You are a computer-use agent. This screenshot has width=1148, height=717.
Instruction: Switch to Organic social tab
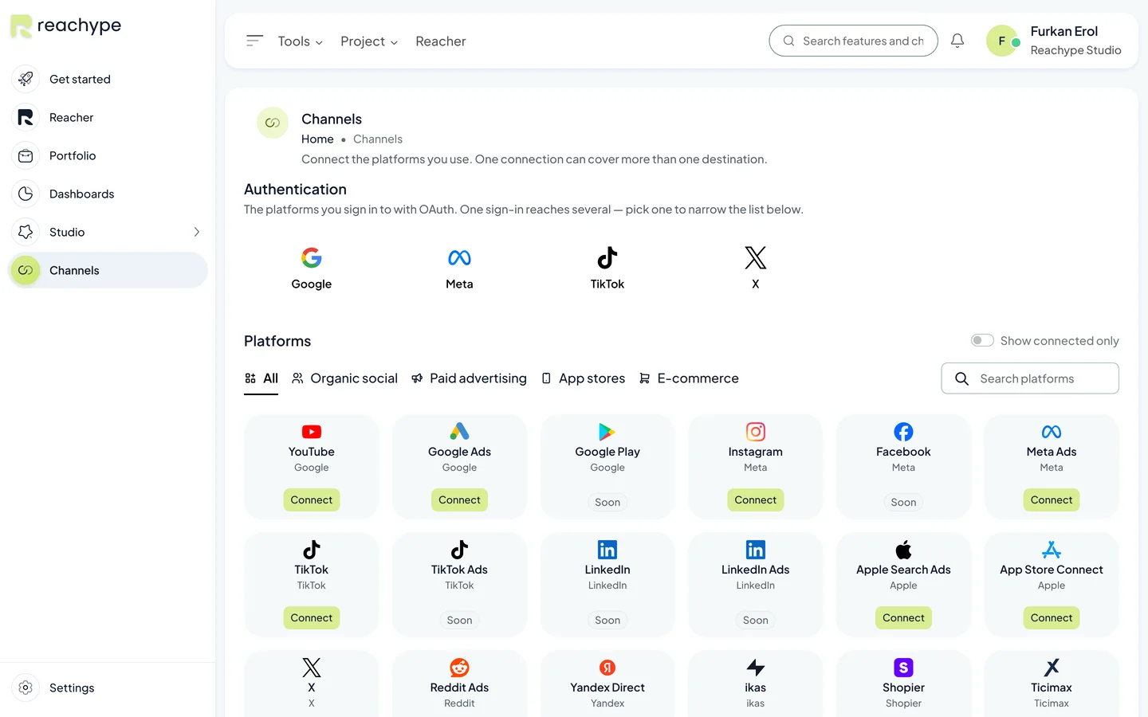coord(344,378)
